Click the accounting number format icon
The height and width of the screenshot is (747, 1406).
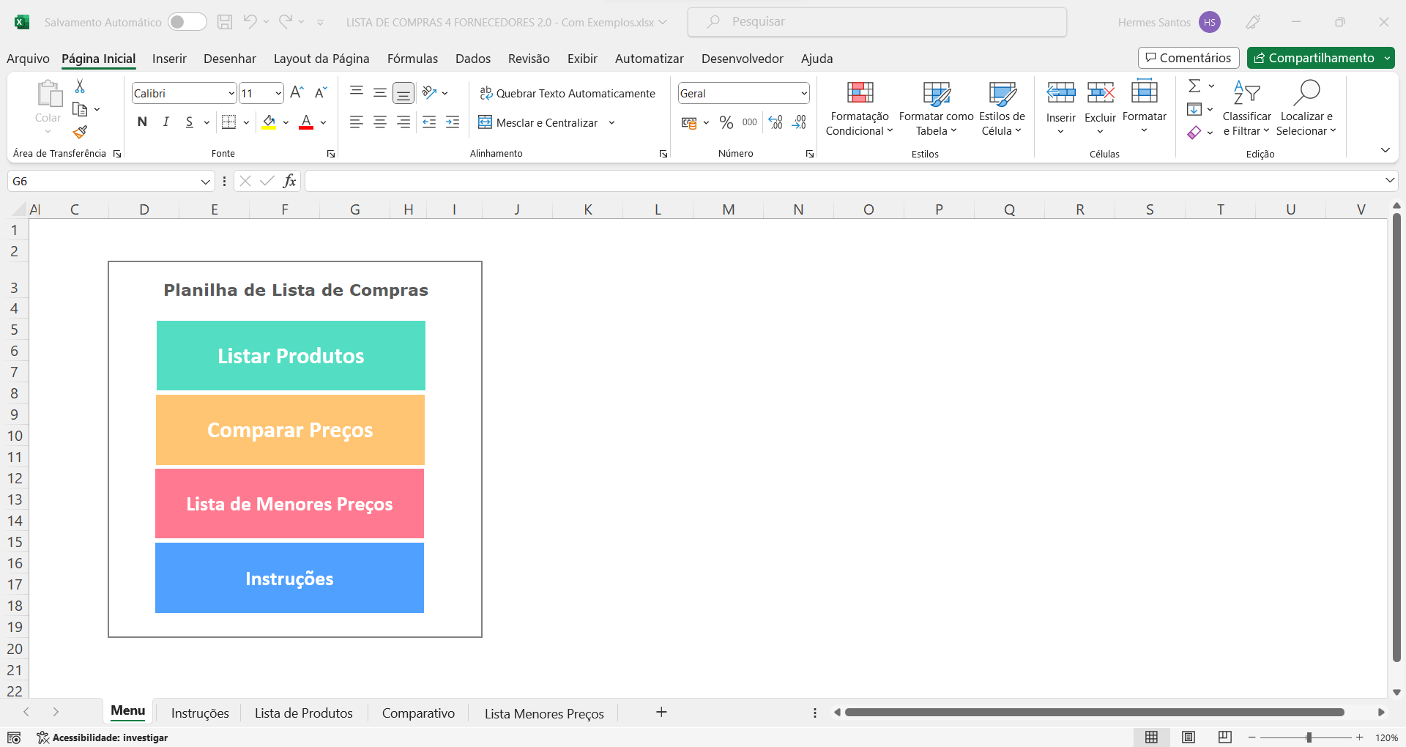coord(689,122)
